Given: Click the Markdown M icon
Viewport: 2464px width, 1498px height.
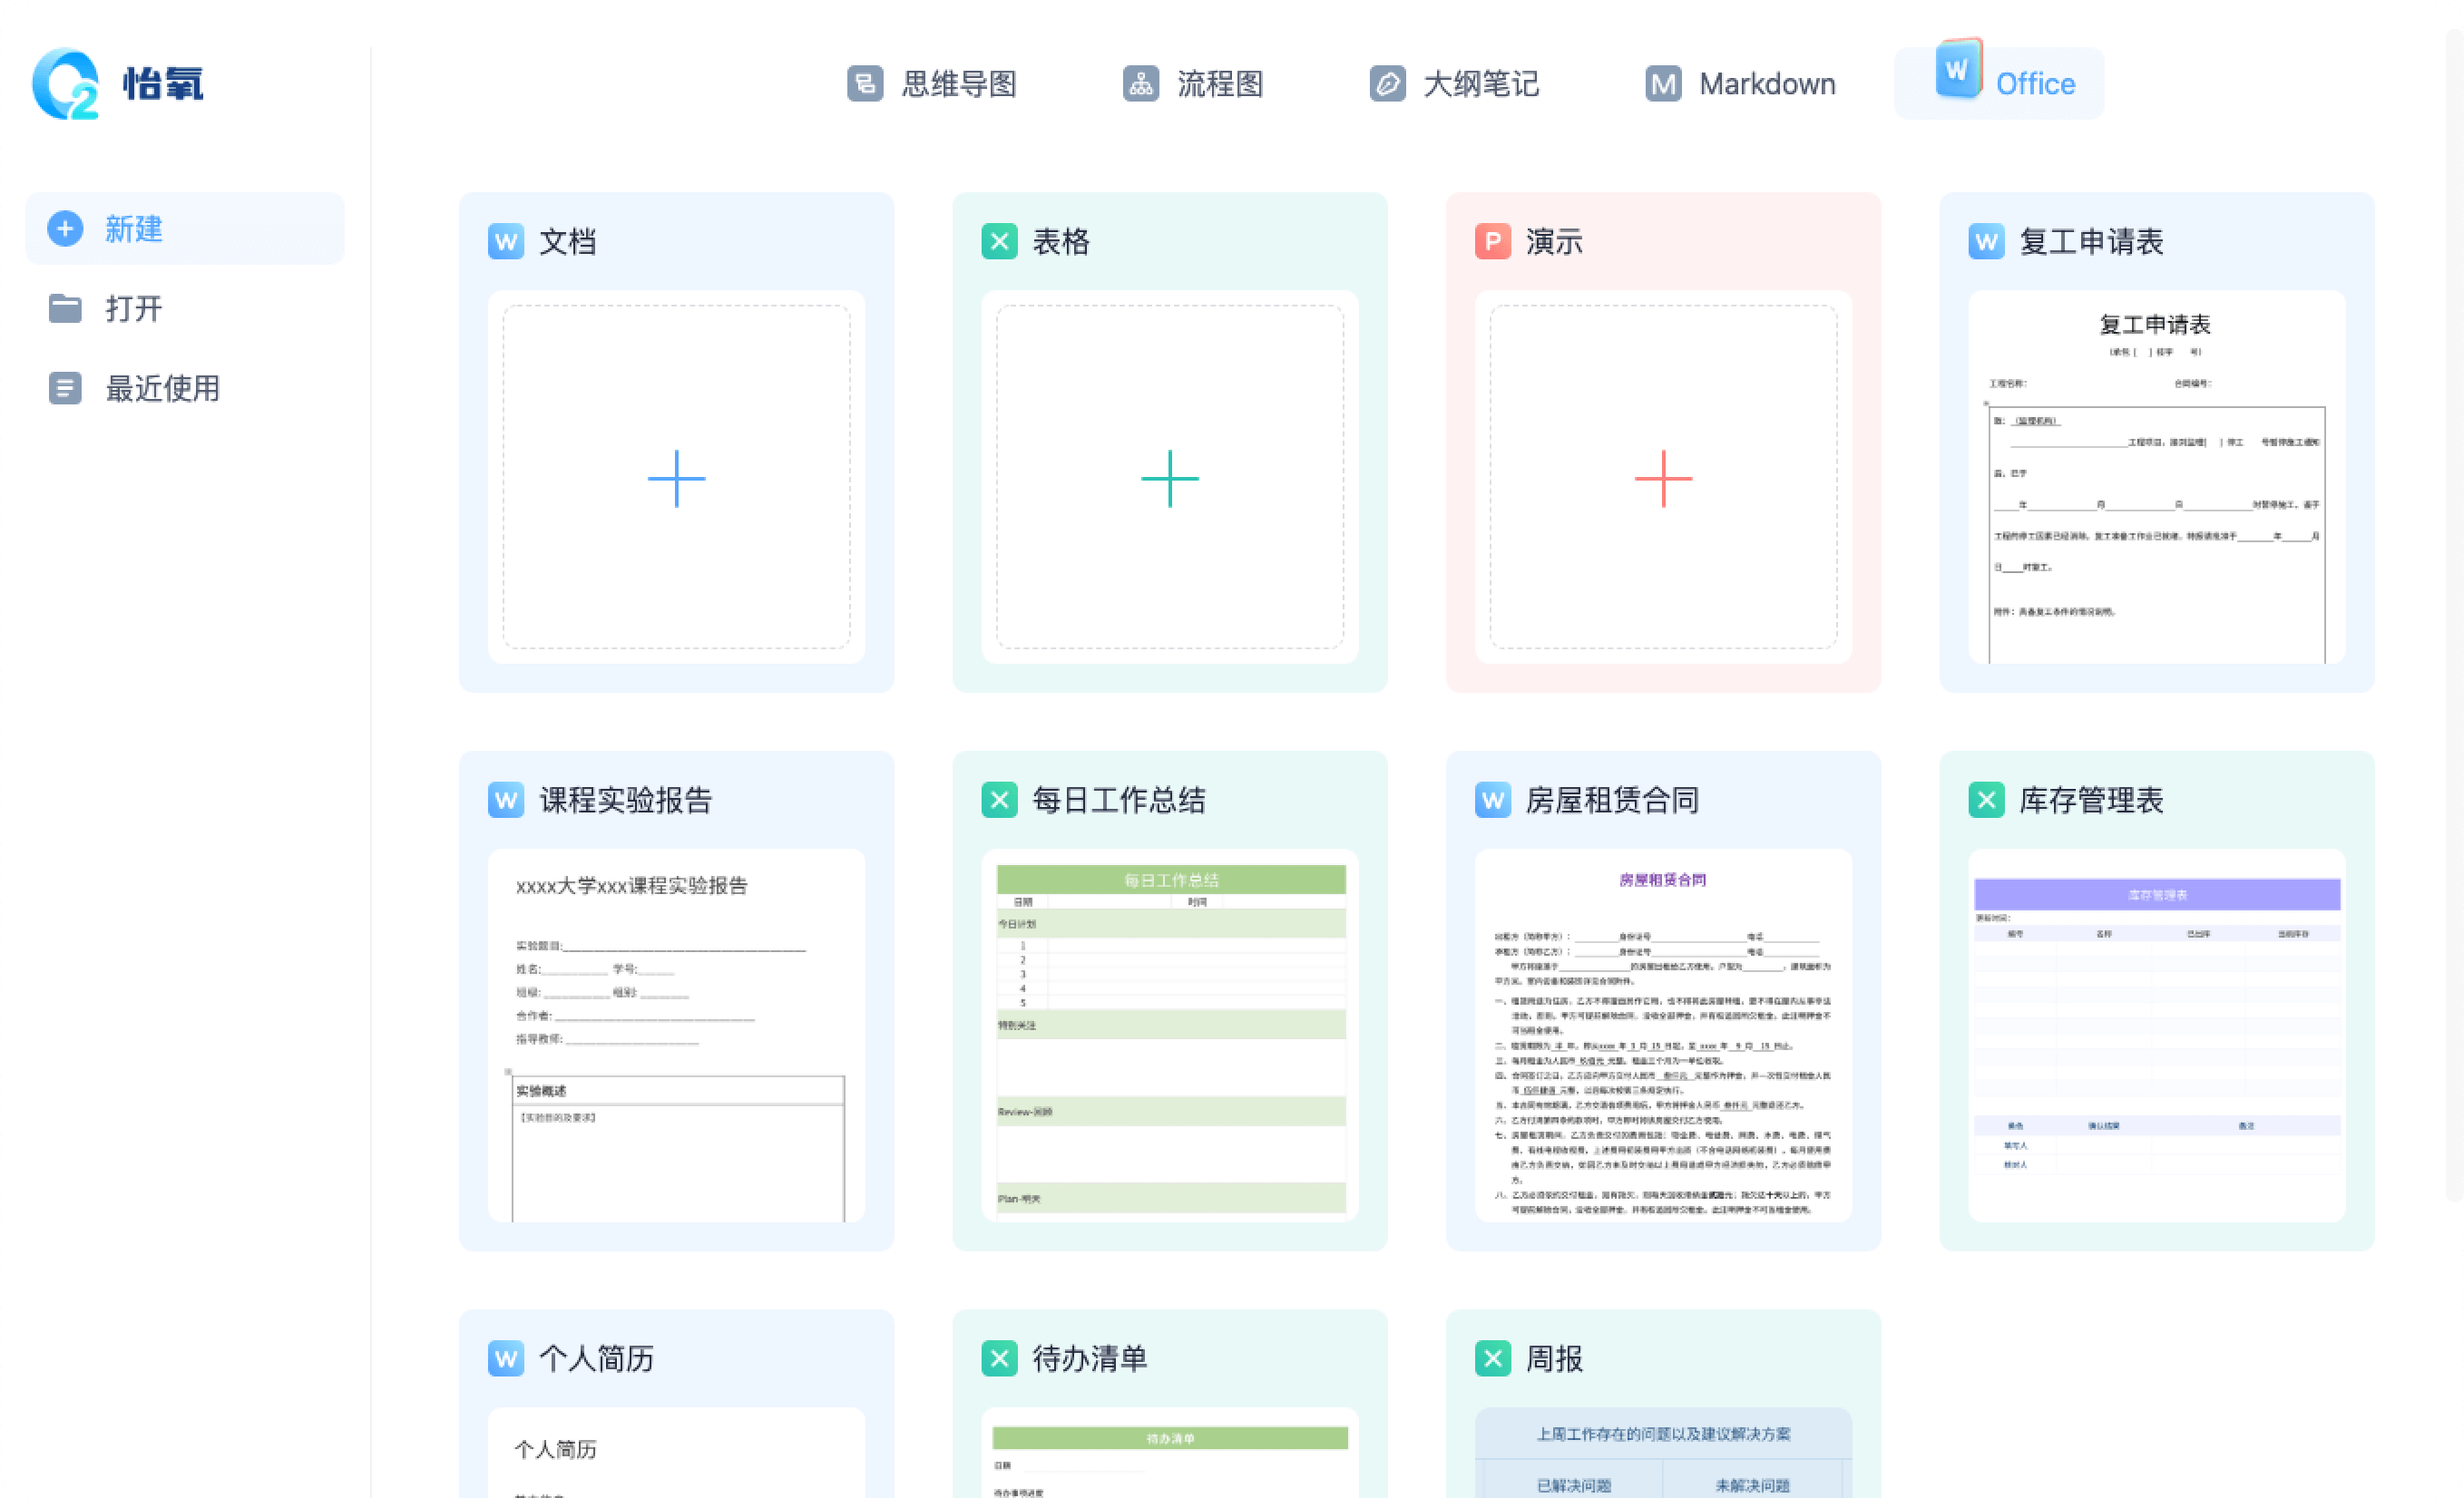Looking at the screenshot, I should point(1663,84).
